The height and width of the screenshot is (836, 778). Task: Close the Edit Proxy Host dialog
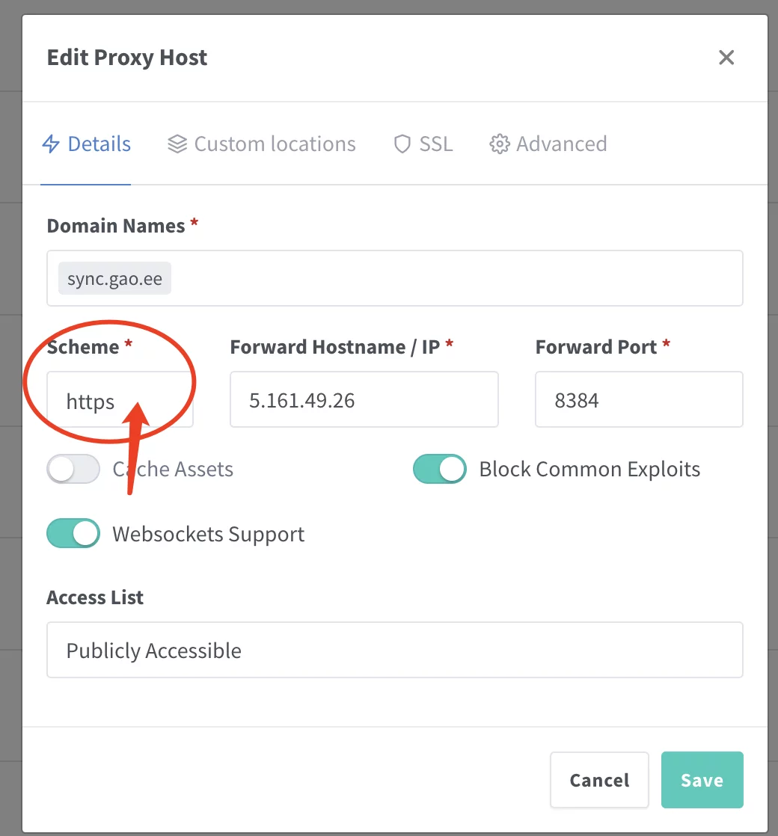[726, 58]
